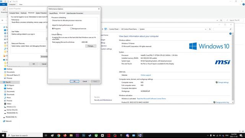Click the Search This PC field
Image resolution: width=245 pixels, height=138 pixels.
[x=234, y=20]
